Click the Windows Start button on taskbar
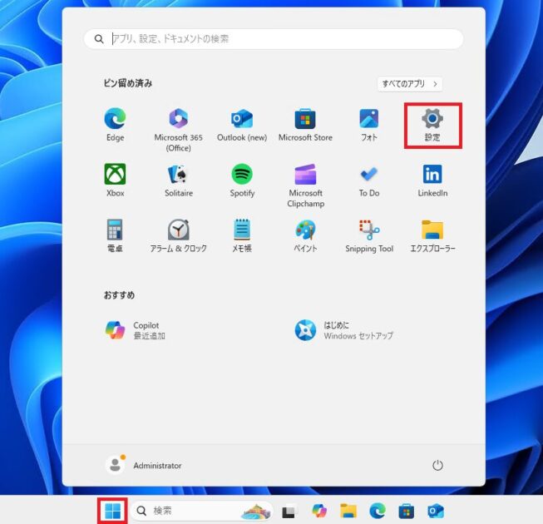 [x=113, y=511]
